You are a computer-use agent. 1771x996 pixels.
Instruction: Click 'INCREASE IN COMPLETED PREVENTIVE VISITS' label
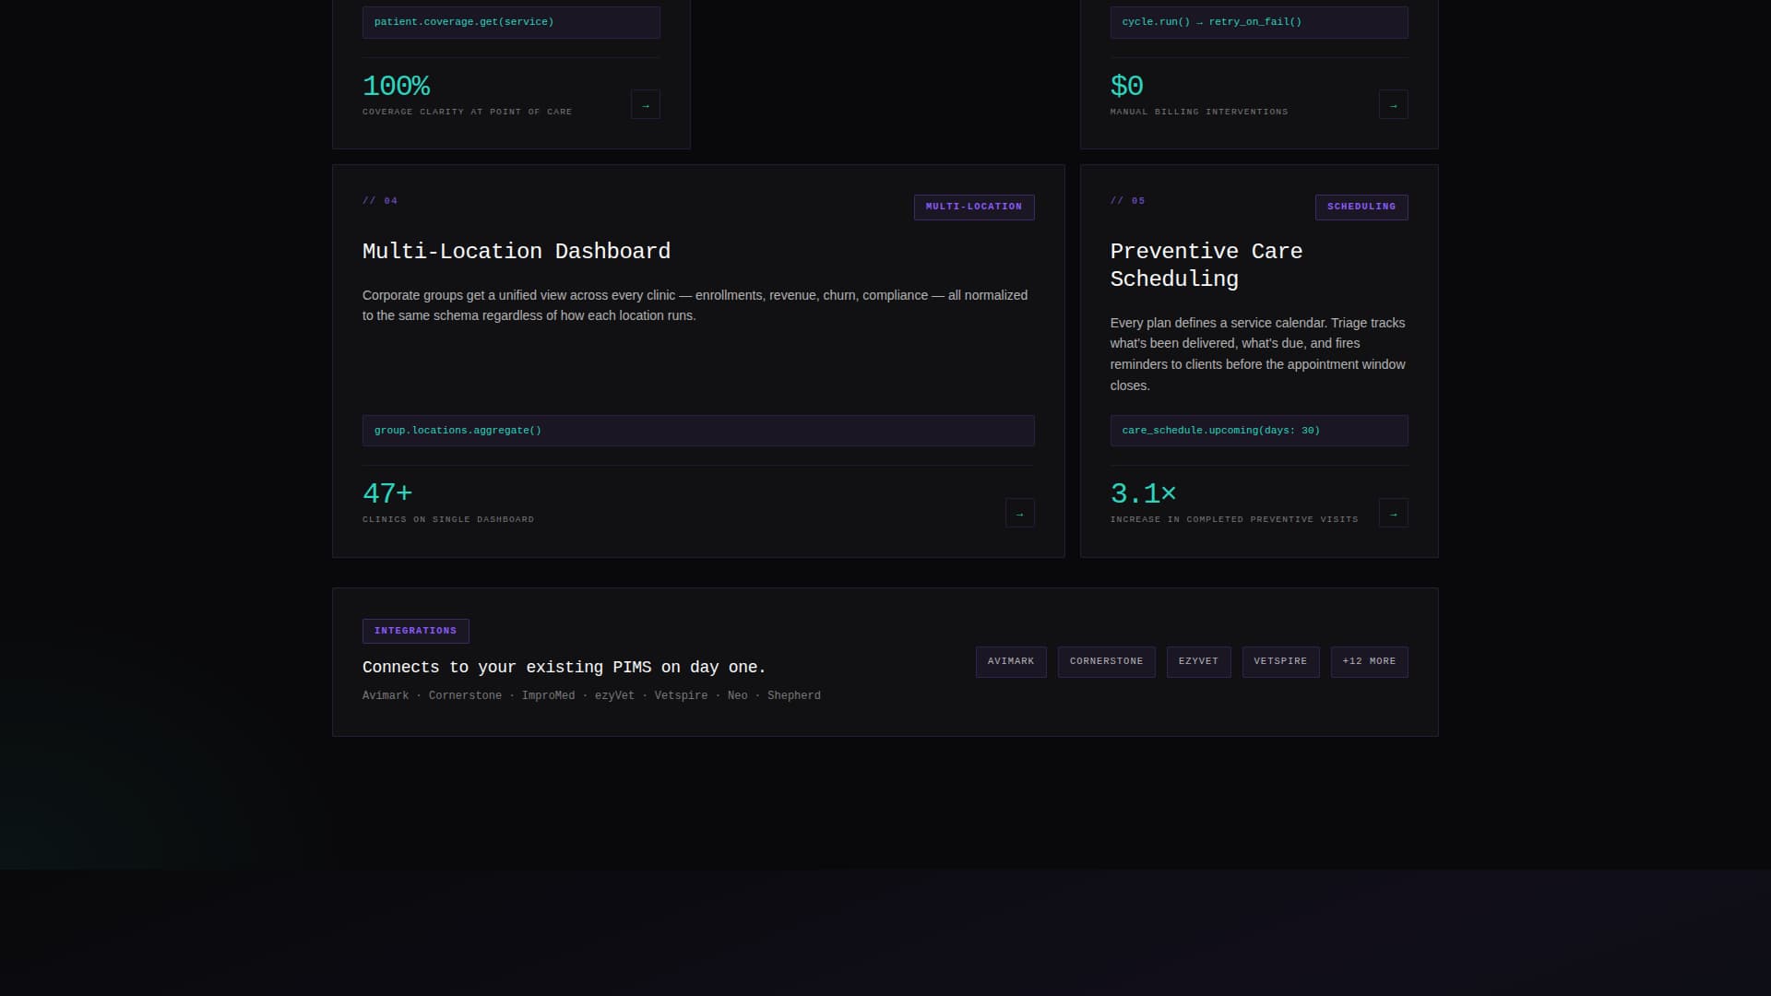click(x=1234, y=520)
